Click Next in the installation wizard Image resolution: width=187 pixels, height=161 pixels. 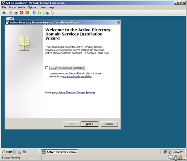click(90, 124)
